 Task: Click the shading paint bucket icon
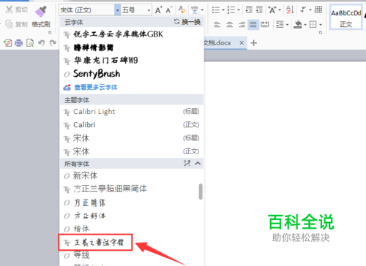pos(298,24)
